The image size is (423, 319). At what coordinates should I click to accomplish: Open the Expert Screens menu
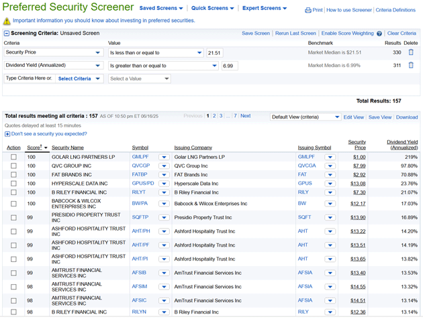pyautogui.click(x=265, y=8)
